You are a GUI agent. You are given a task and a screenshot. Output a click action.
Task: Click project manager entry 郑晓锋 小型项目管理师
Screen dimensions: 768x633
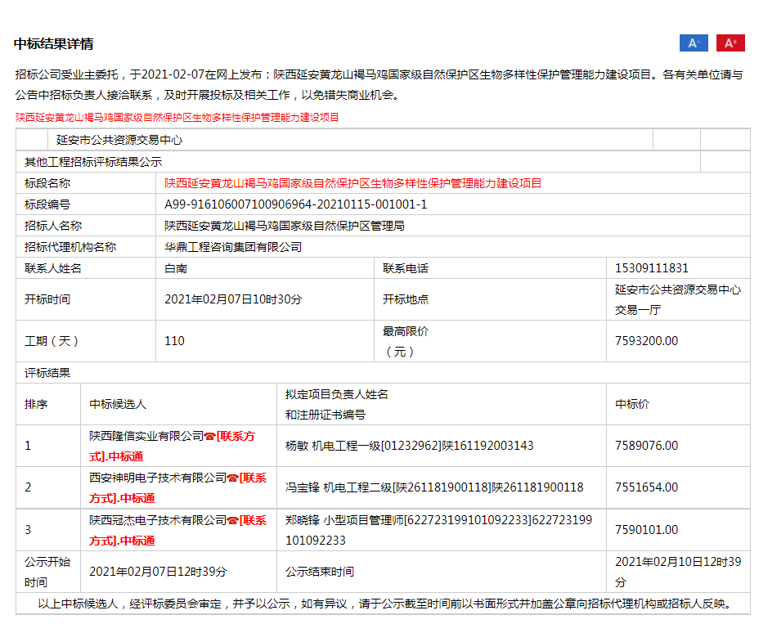coord(438,530)
